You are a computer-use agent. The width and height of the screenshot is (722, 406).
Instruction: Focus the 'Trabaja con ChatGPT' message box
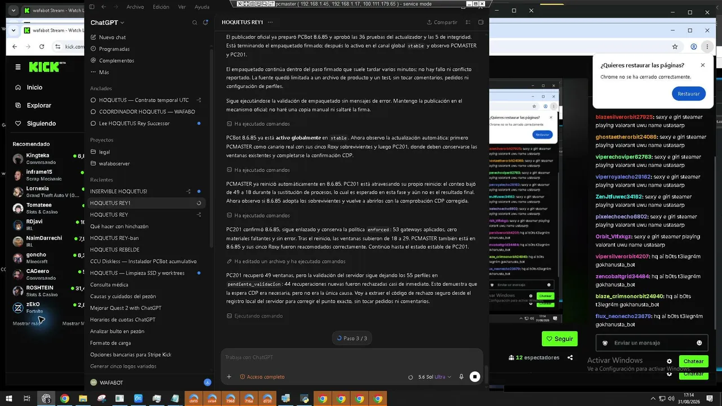coord(352,358)
